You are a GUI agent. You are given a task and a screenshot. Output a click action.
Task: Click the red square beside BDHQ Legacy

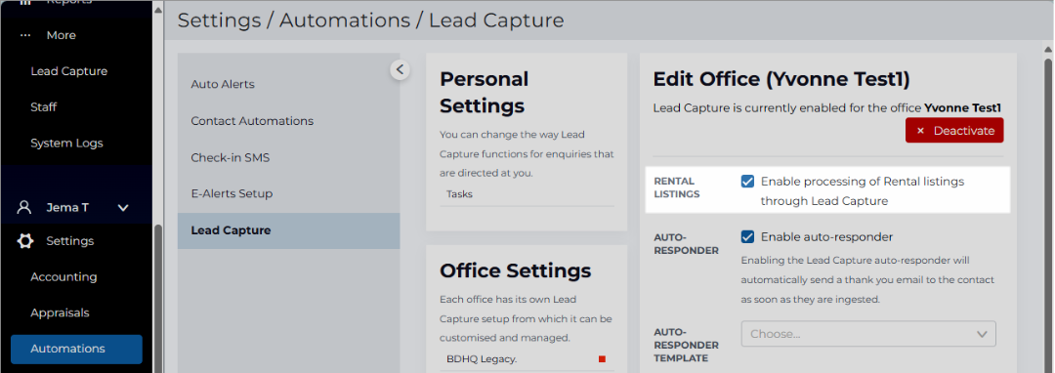[602, 359]
